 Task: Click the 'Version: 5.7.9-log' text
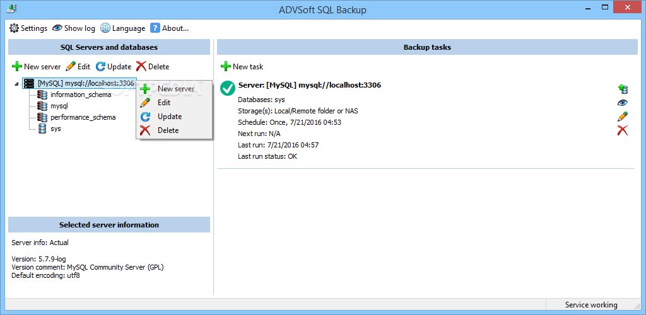(38, 259)
